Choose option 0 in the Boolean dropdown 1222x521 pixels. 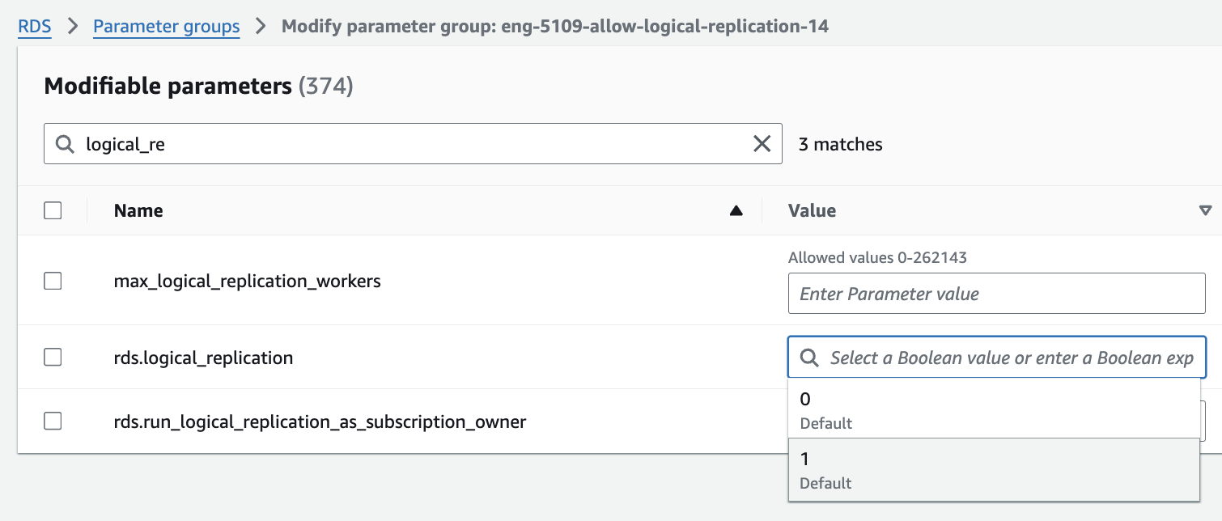point(994,409)
